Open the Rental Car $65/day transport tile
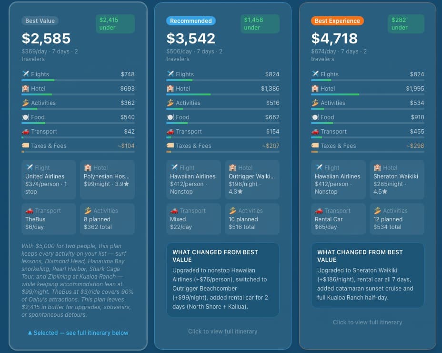Screen dimensions: 442x353 pos(338,218)
